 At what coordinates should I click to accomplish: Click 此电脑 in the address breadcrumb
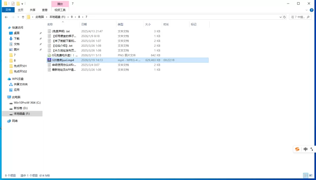[x=40, y=17]
